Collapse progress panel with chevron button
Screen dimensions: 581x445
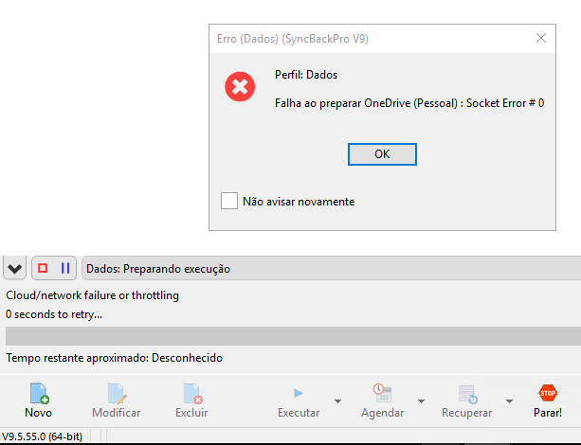15,268
